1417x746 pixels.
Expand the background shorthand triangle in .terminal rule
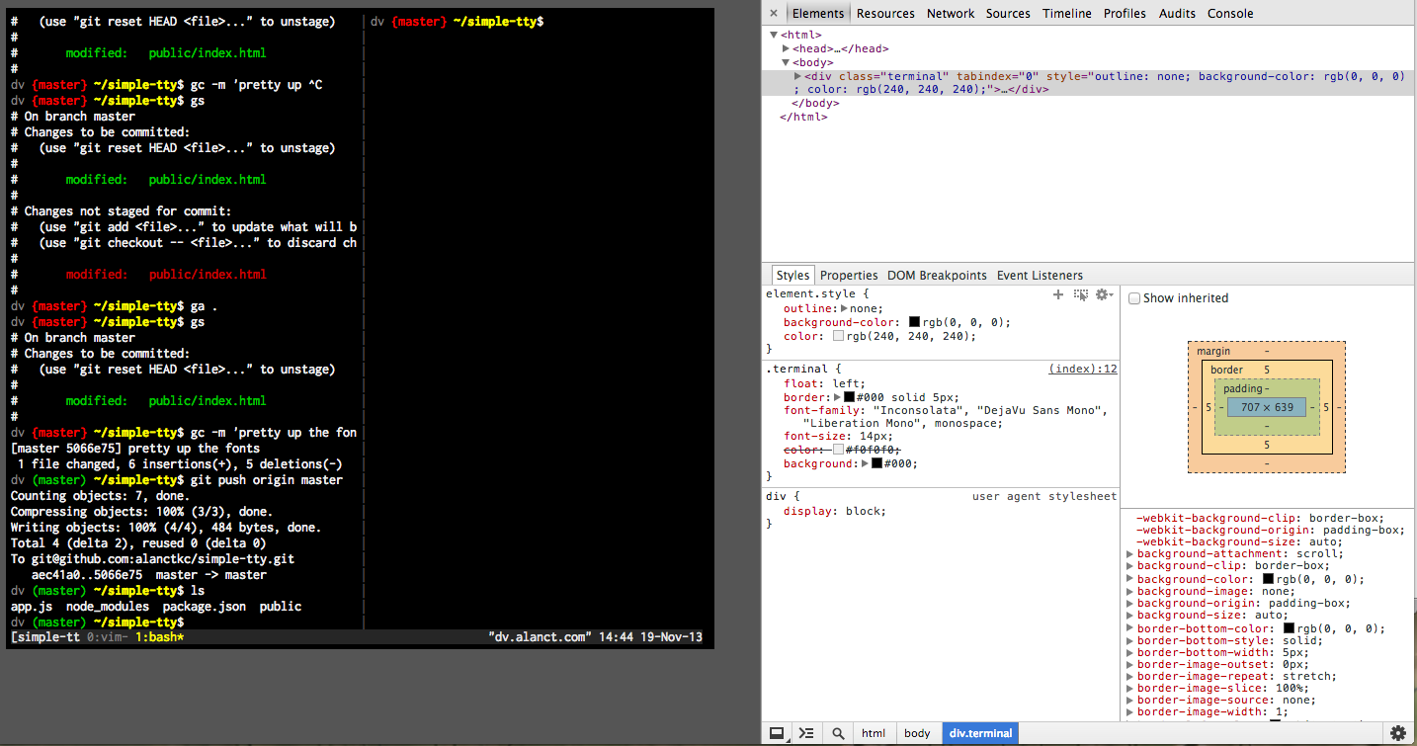(865, 463)
